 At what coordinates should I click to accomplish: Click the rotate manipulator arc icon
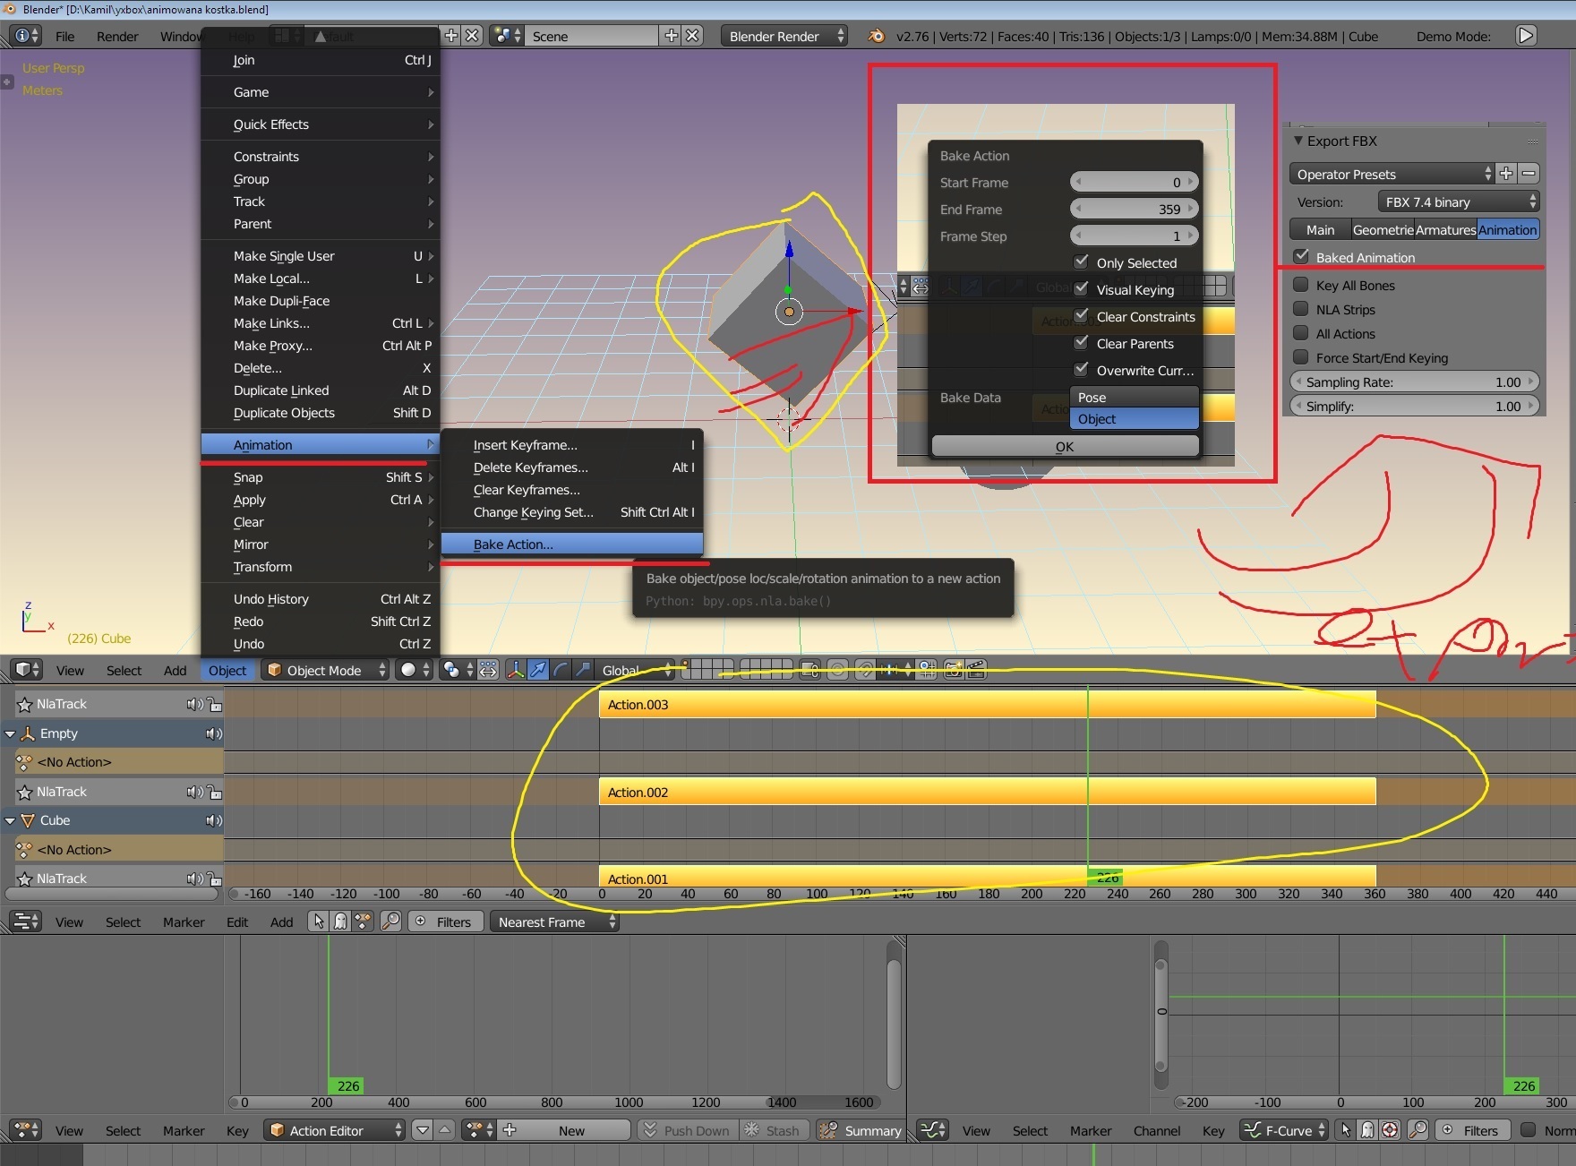561,670
